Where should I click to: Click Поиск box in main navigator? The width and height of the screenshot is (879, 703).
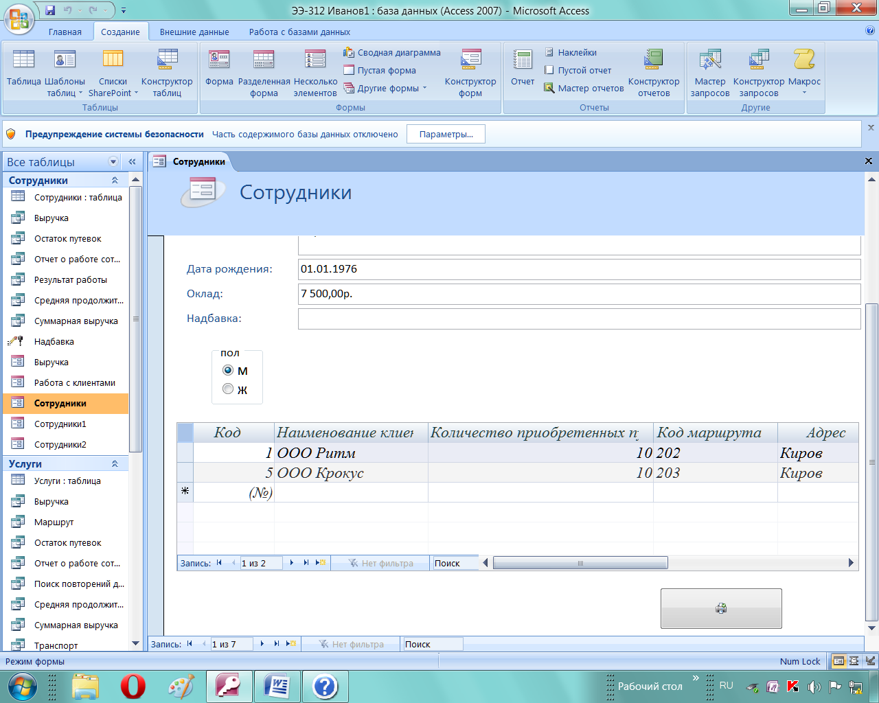pos(433,644)
